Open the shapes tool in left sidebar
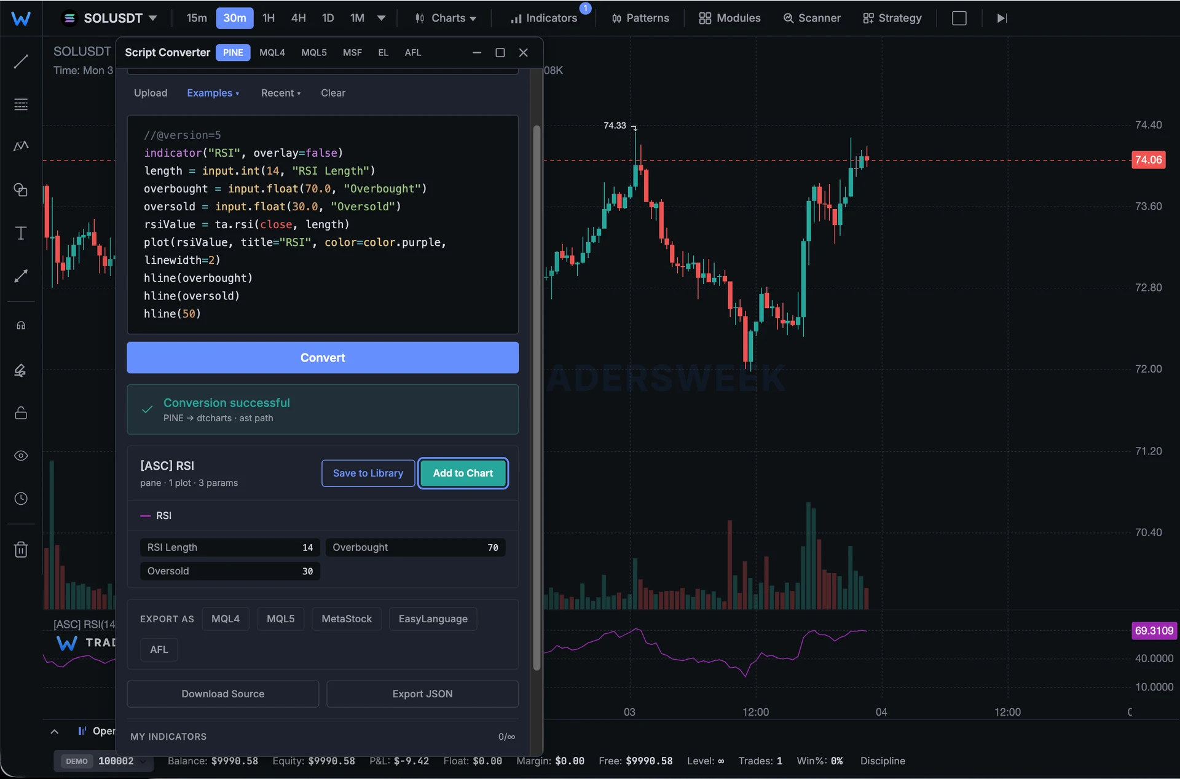Image resolution: width=1180 pixels, height=779 pixels. click(21, 189)
